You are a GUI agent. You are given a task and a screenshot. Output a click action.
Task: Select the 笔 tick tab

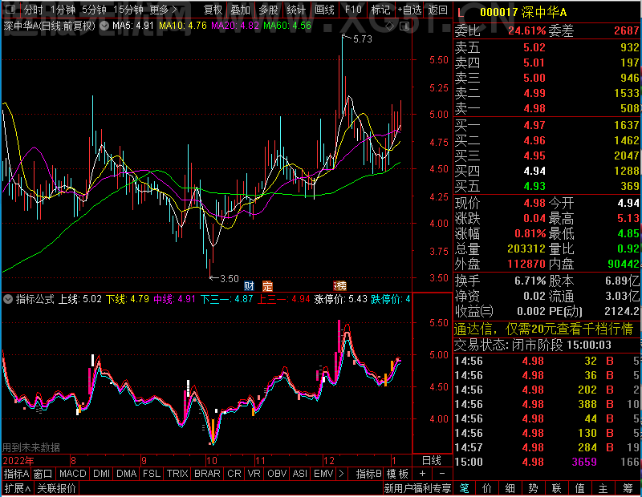click(x=464, y=488)
